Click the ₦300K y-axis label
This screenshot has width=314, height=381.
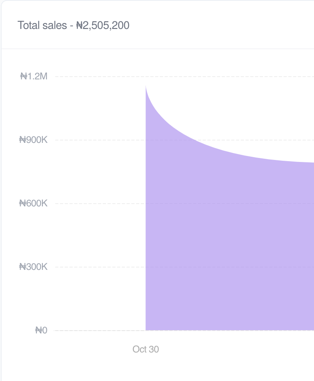coord(33,267)
